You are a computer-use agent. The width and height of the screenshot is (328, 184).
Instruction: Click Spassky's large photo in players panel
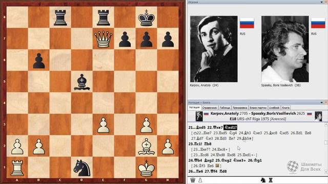pos(285,49)
